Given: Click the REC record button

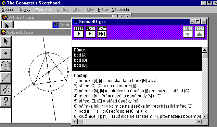Looking at the screenshot, I should pyautogui.click(x=188, y=32).
